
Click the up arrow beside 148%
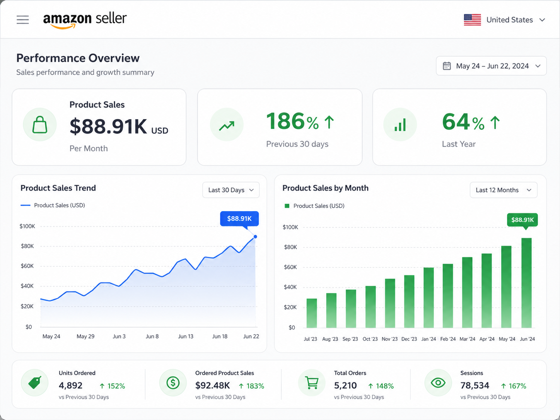pos(370,386)
